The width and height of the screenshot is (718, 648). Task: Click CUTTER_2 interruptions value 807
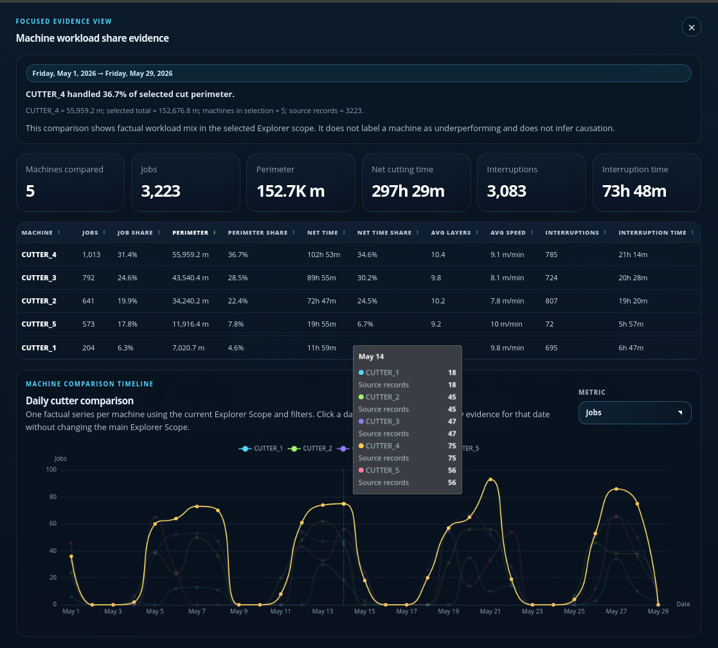552,301
